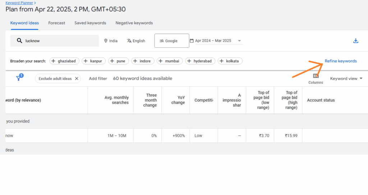Open the Columns chooser
368x195 pixels.
click(316, 79)
